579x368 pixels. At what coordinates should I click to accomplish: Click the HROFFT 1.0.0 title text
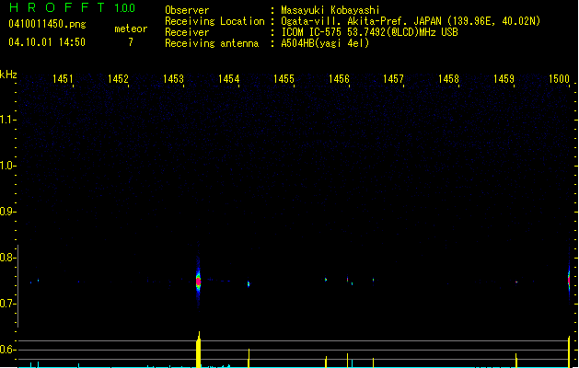[x=73, y=7]
